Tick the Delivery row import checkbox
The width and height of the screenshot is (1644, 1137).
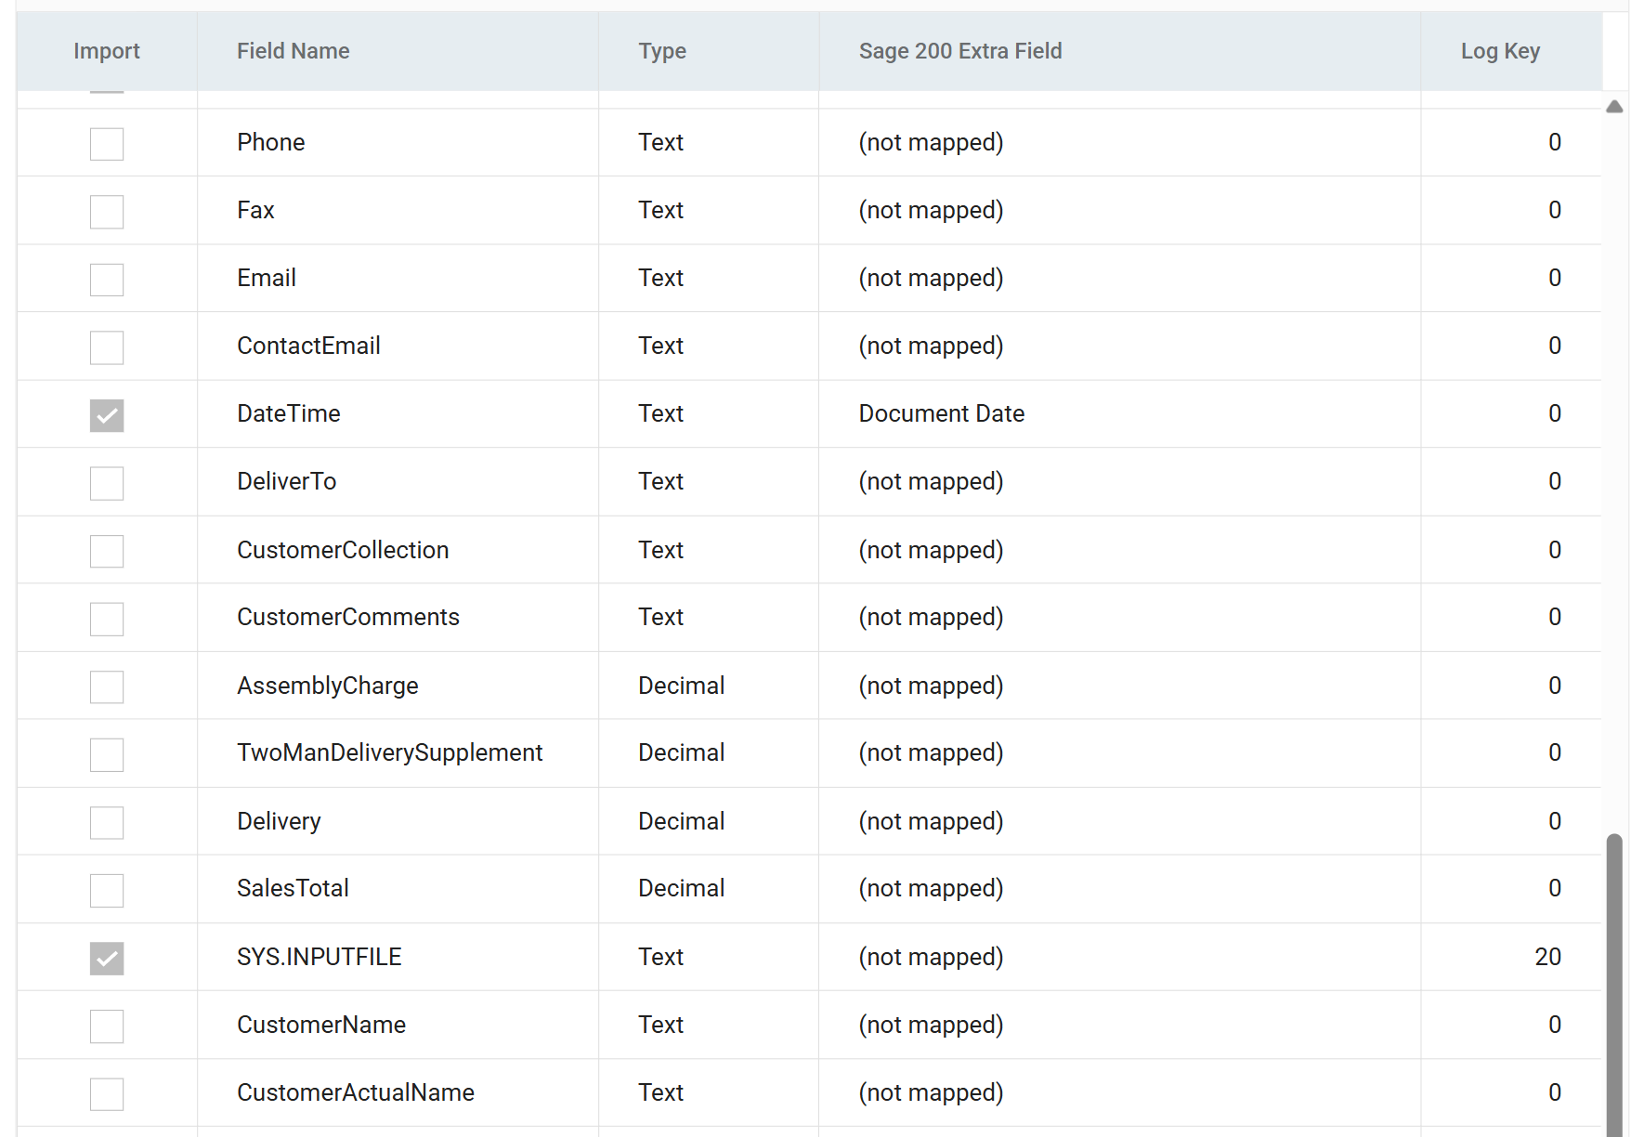pos(107,822)
